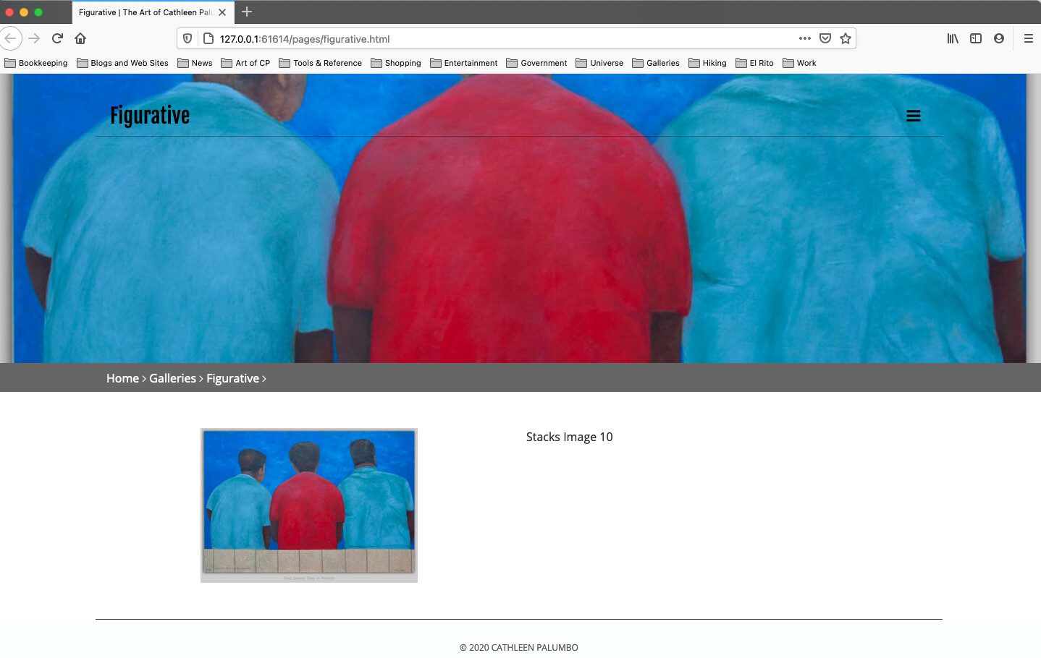Image resolution: width=1041 pixels, height=658 pixels.
Task: Open the Library icon in toolbar
Action: click(953, 38)
